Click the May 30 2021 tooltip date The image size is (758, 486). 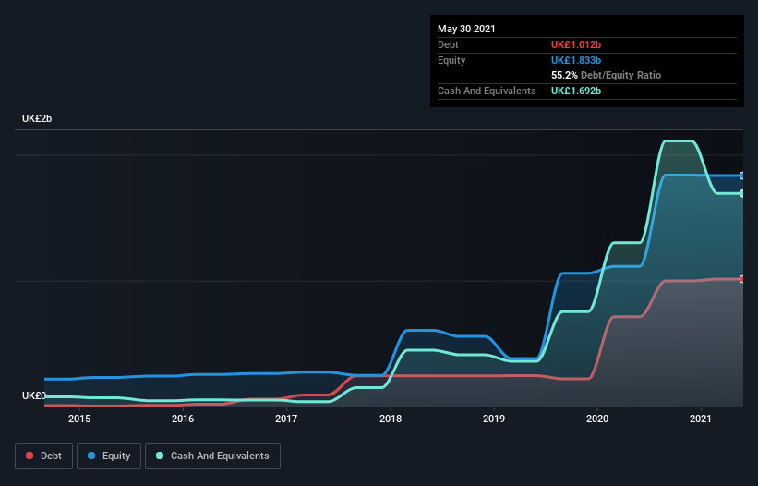tap(466, 29)
